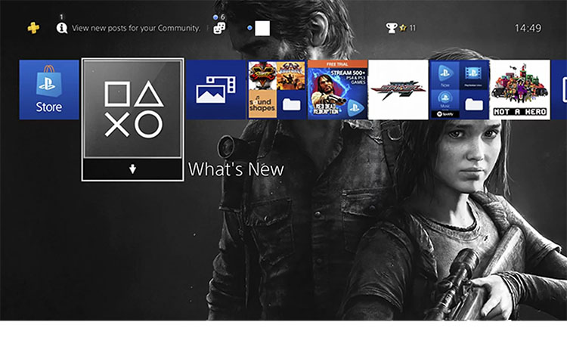The image size is (567, 350).
Task: Select 'View new posts for your Community.' notification
Action: click(136, 28)
